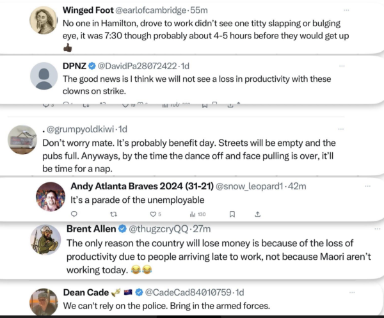Retweet the 'parade of the unemployable' tweet
Screen dimensions: 384x318
pos(114,214)
